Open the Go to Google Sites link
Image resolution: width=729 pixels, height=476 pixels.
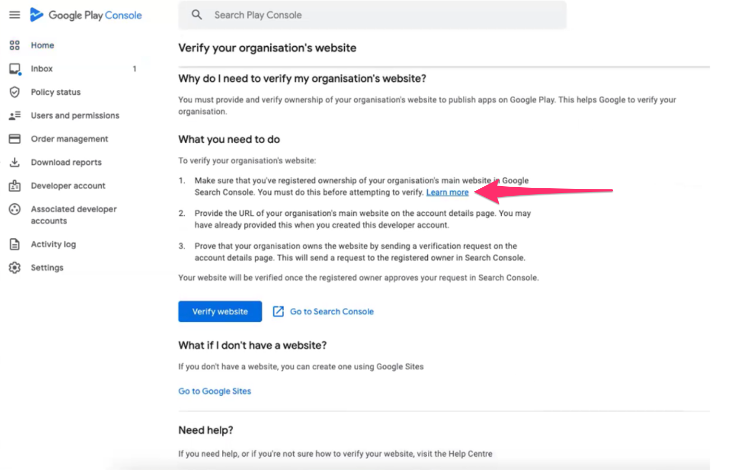[x=214, y=391]
